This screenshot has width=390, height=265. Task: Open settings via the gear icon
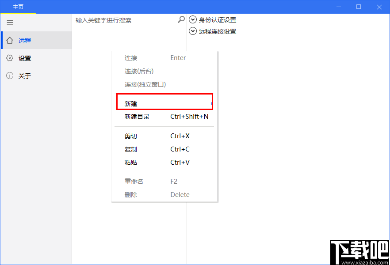tap(9, 58)
